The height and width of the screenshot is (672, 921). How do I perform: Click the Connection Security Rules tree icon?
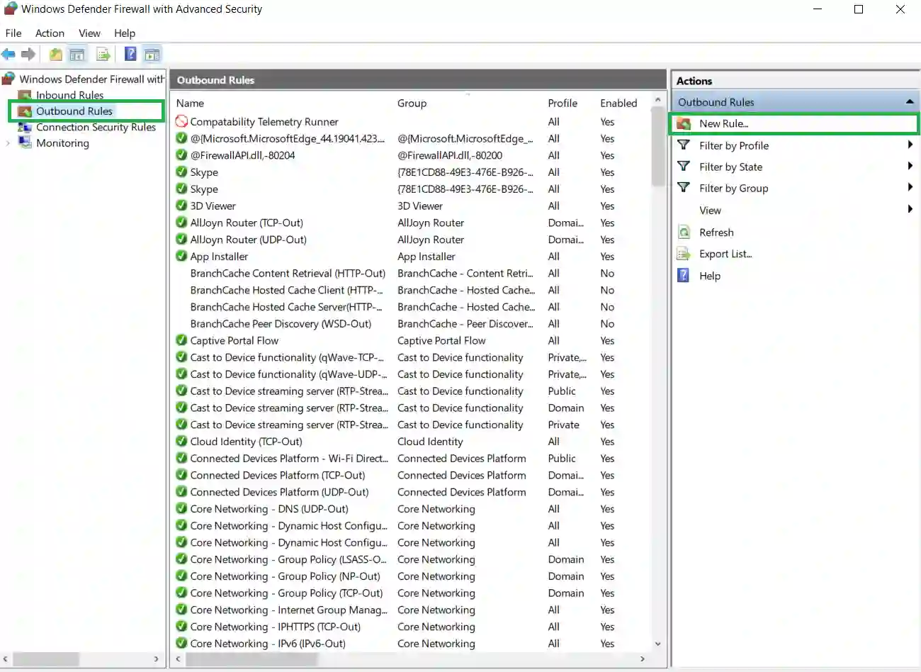click(25, 128)
